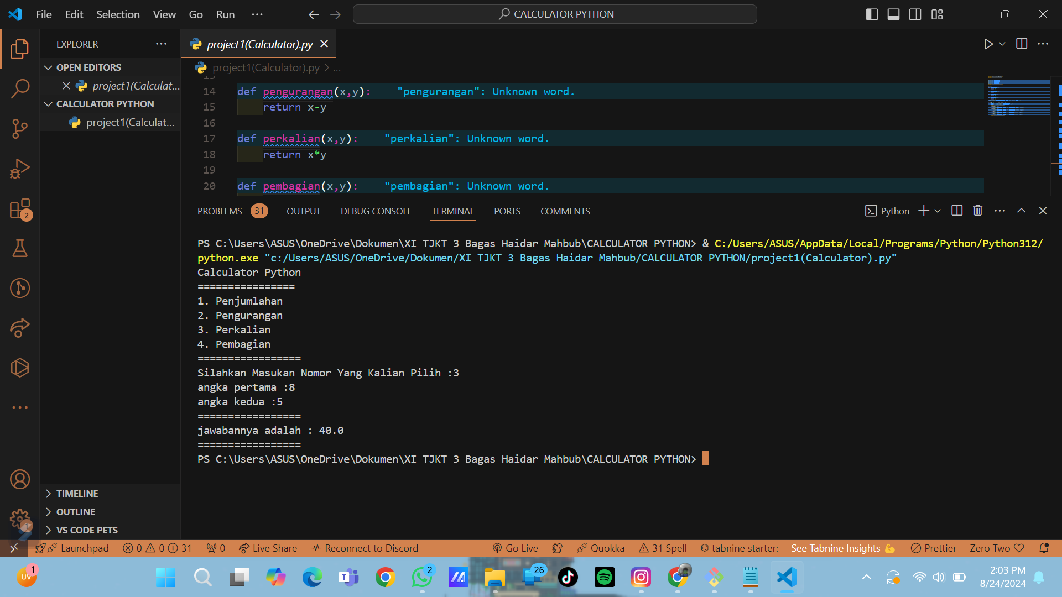Click Go Live in status bar
1062x597 pixels.
[515, 548]
